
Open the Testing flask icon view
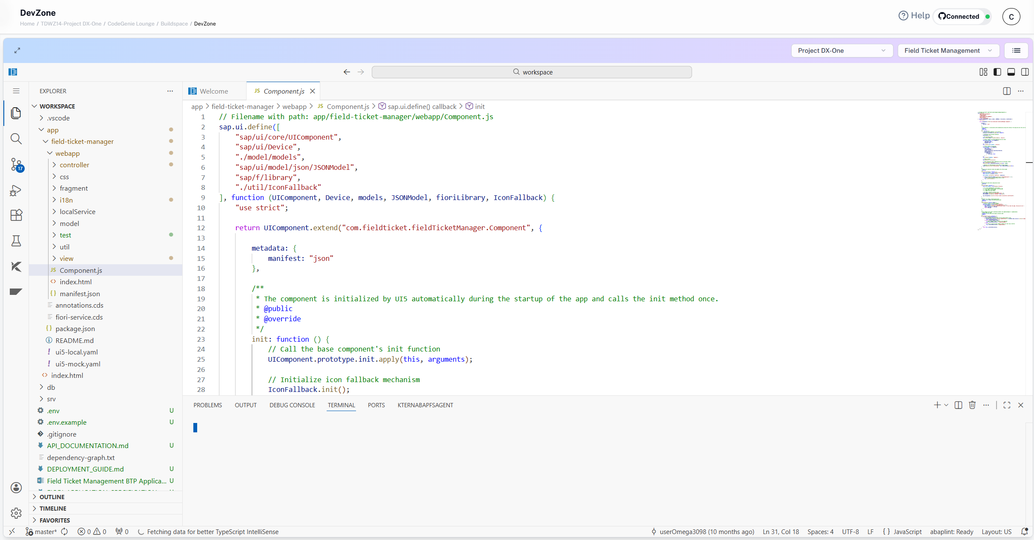click(16, 241)
